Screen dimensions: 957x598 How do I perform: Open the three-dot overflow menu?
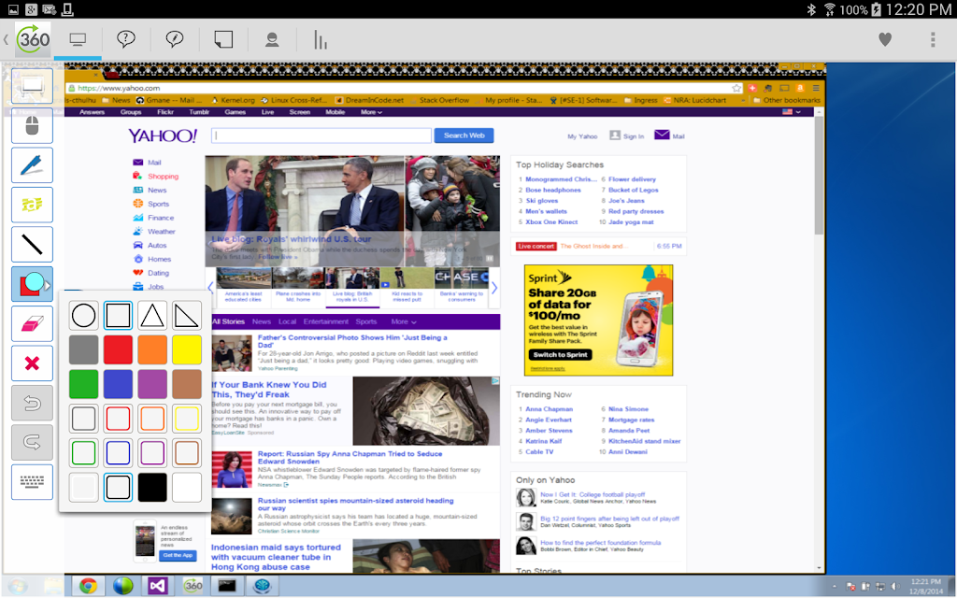point(933,39)
